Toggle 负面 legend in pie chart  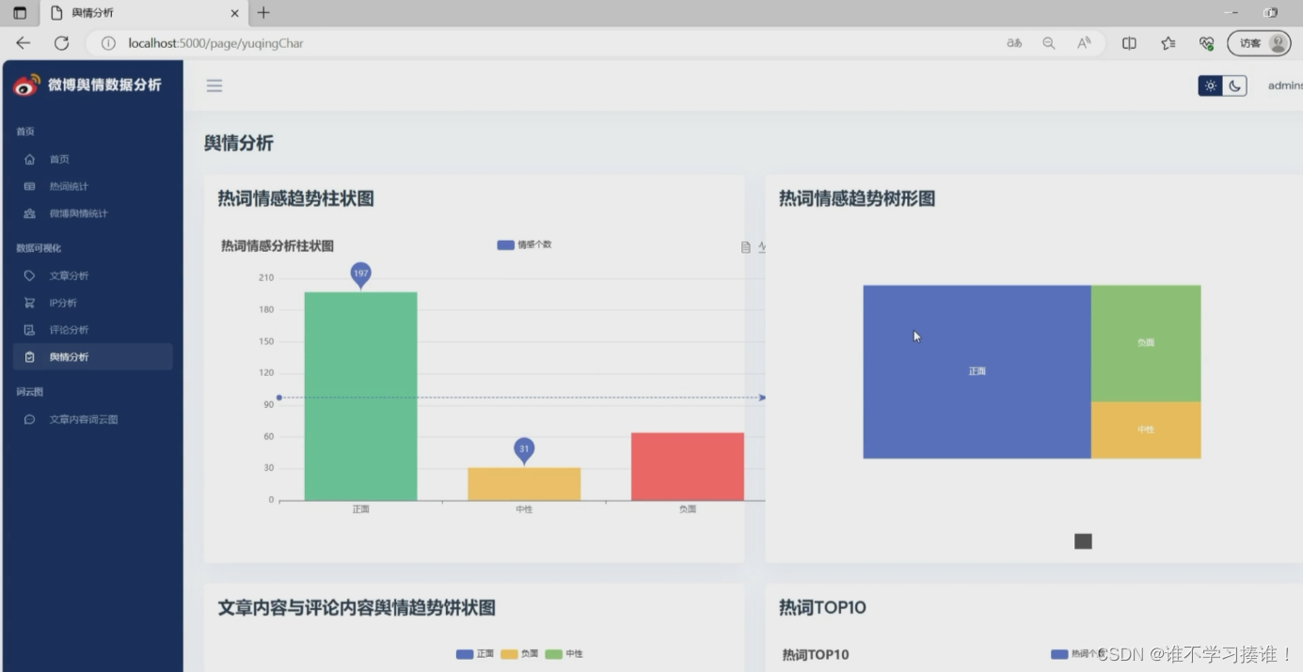(519, 654)
